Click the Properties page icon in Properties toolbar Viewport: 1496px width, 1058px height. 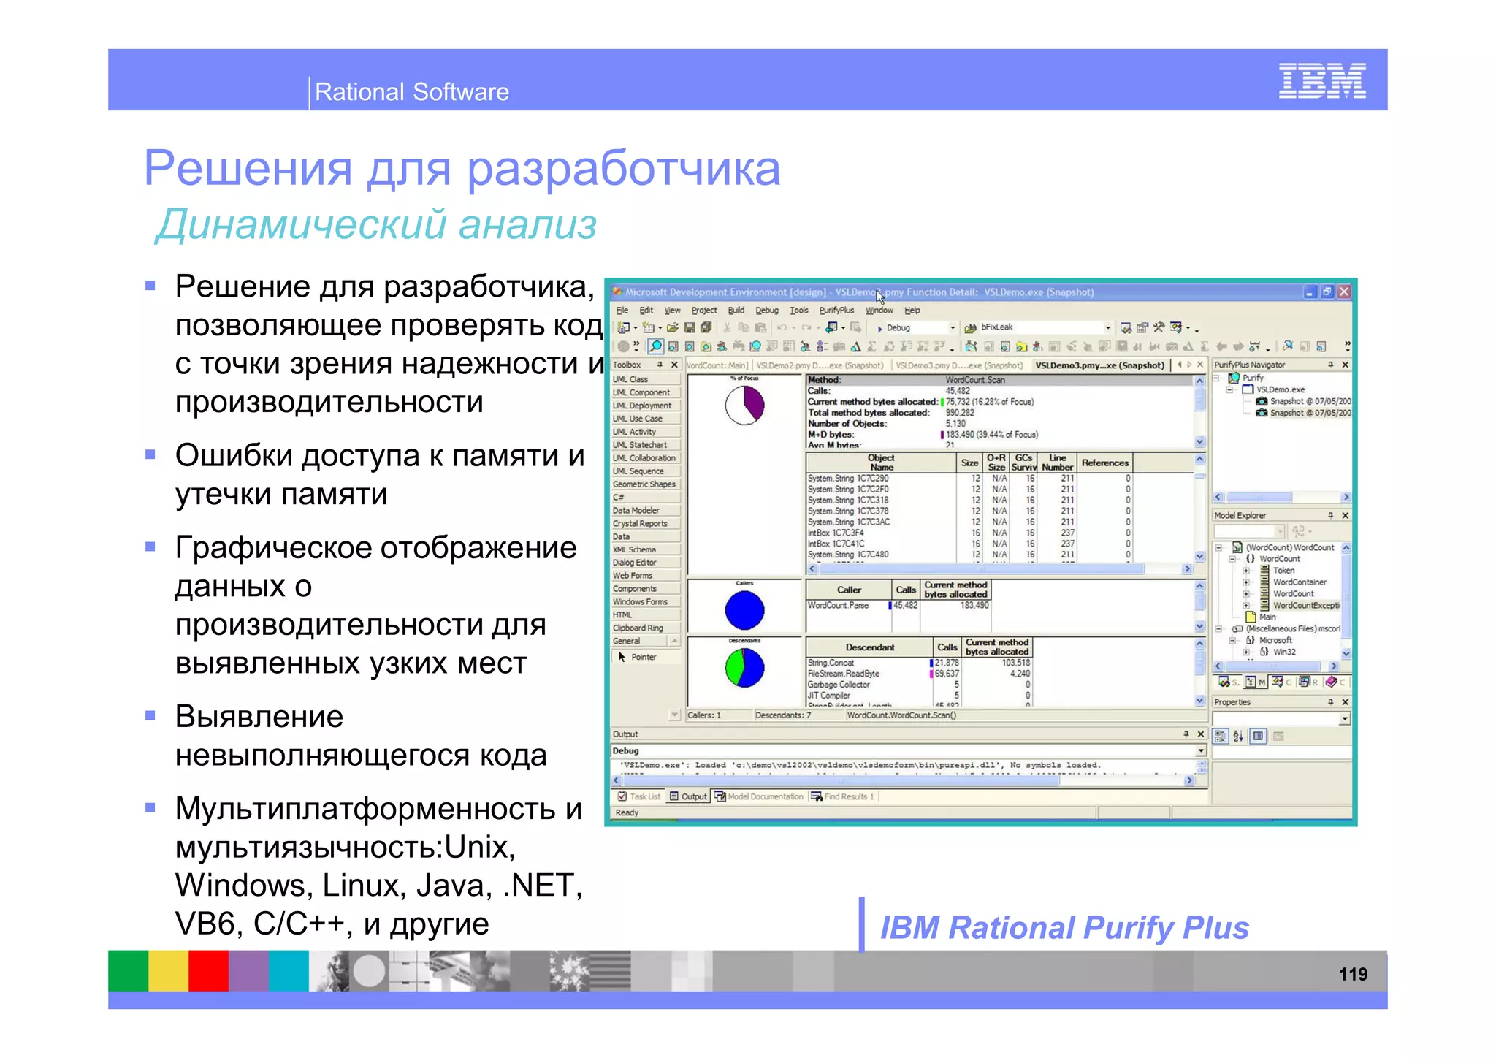point(1258,737)
